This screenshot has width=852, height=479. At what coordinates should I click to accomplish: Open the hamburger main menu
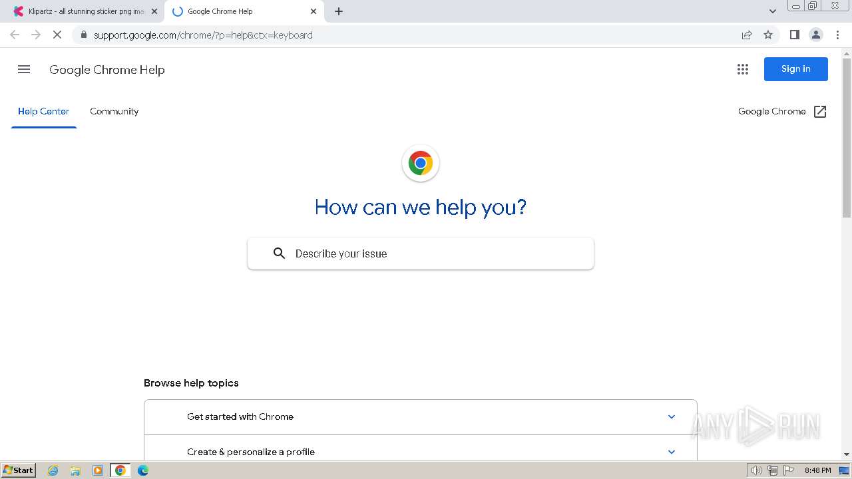(x=24, y=69)
